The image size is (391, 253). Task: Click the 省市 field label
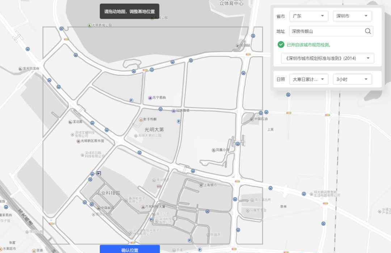(x=281, y=16)
